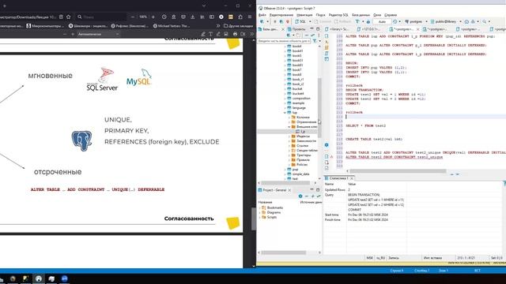The image size is (506, 284).
Task: Collapse the lup table node
Action: [x=285, y=112]
